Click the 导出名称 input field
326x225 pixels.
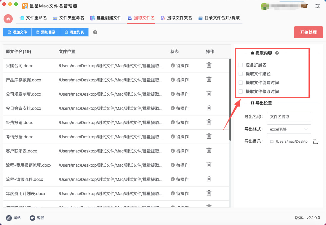coord(289,117)
